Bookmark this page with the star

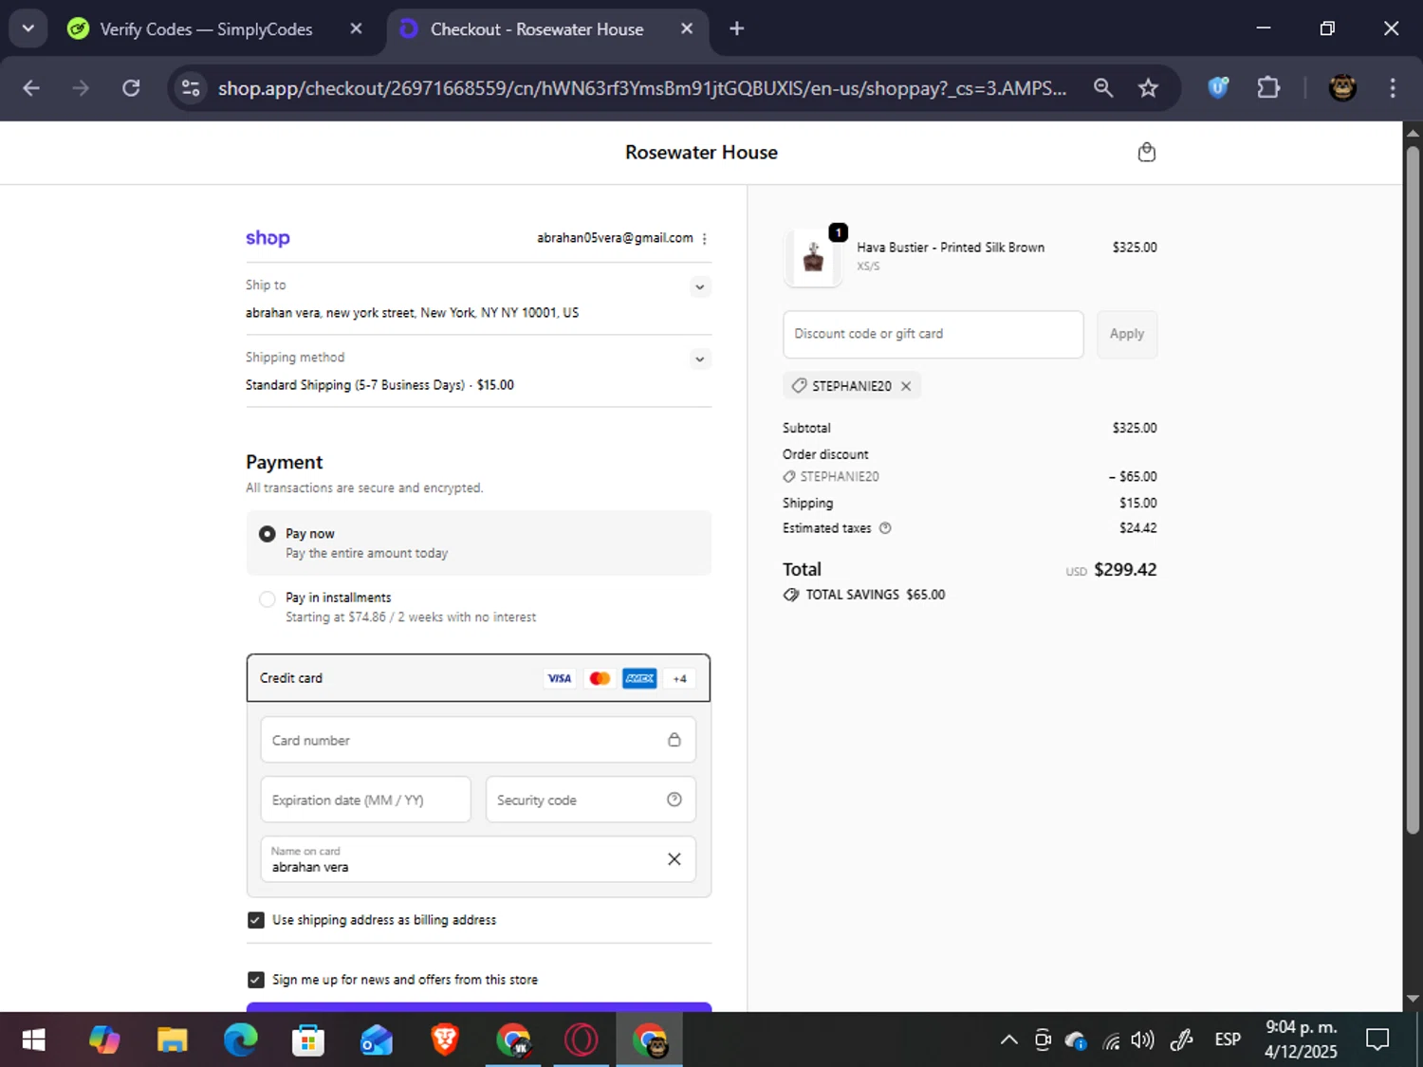[x=1148, y=88]
